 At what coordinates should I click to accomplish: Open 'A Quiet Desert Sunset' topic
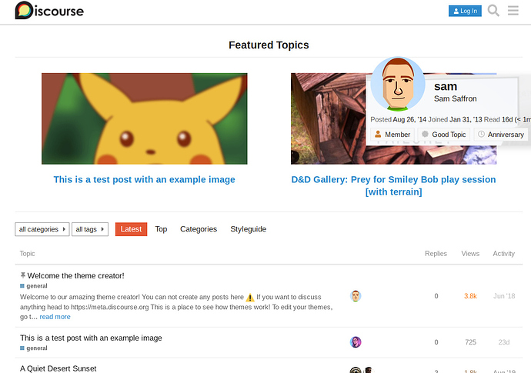click(58, 368)
